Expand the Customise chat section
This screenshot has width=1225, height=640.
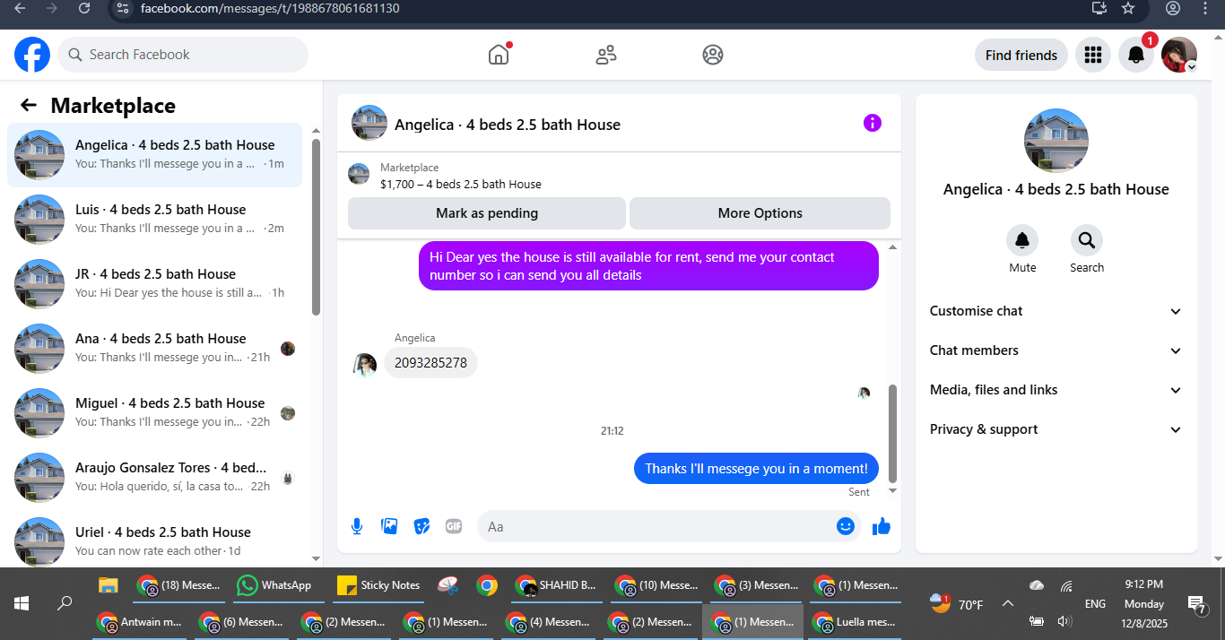1056,311
